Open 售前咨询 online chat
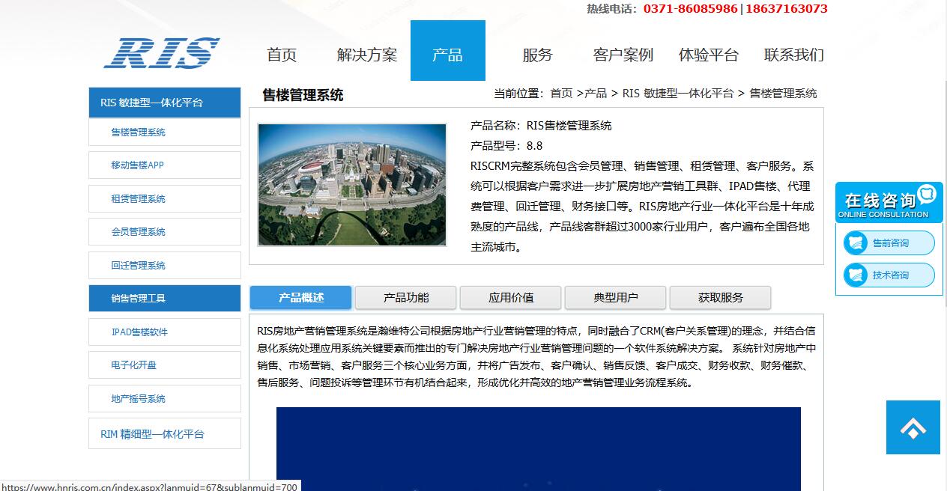Screen dimensions: 947x491 point(889,243)
